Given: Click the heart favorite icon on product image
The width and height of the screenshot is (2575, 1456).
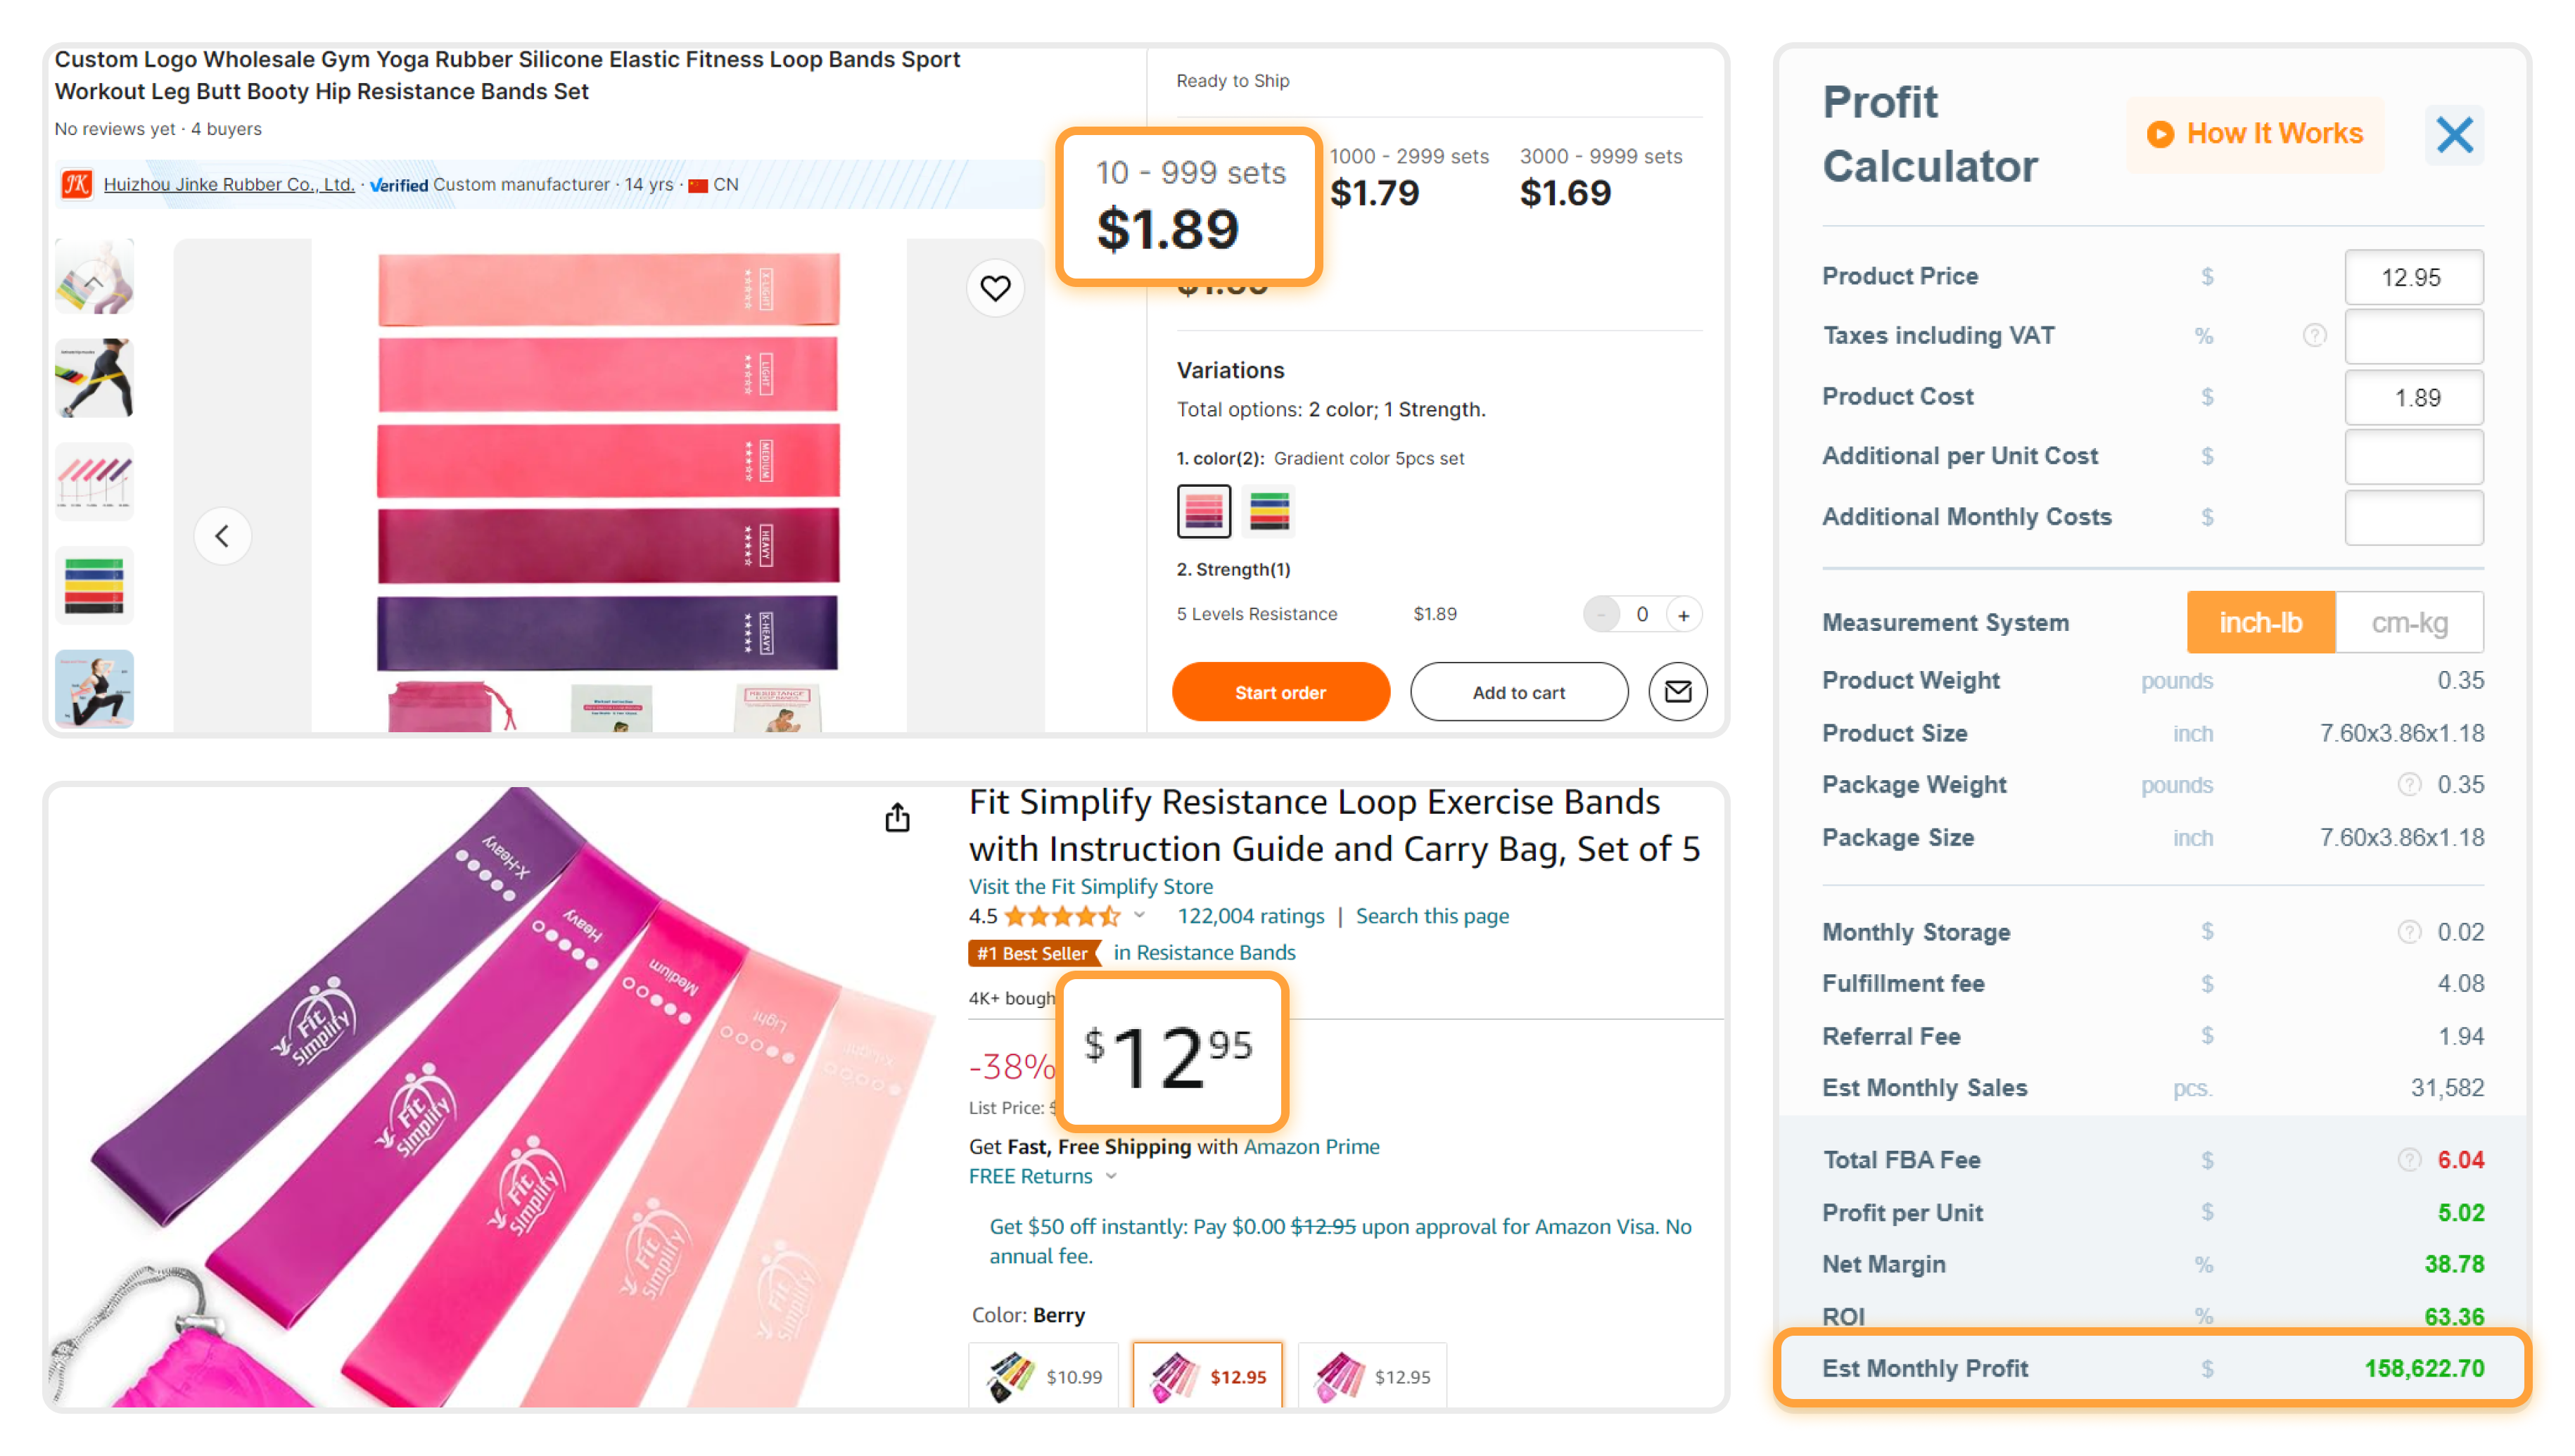Looking at the screenshot, I should (994, 288).
